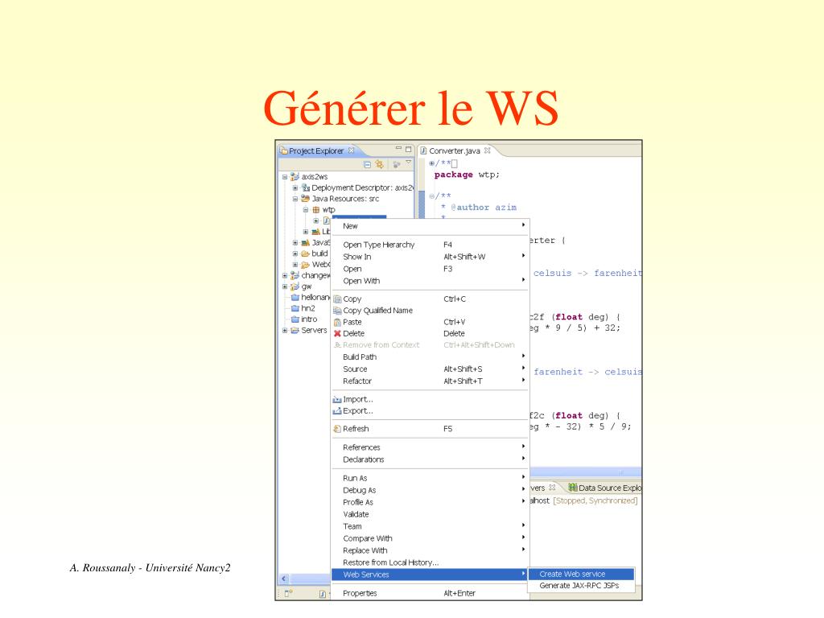Open Properties from context menu
Image resolution: width=824 pixels, height=618 pixels.
pyautogui.click(x=430, y=593)
